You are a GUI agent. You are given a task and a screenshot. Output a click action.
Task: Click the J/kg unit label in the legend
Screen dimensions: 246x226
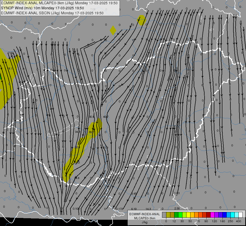(145, 222)
